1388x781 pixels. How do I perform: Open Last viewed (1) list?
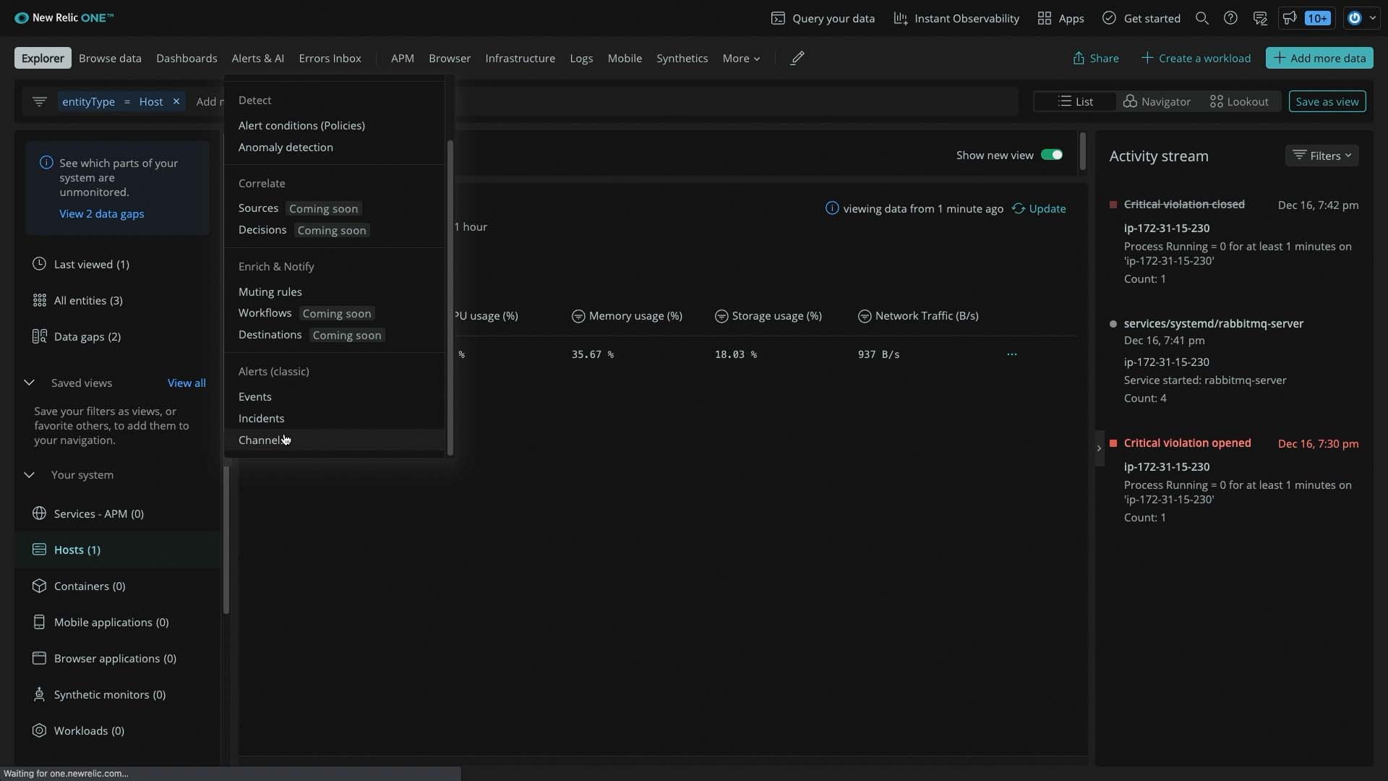91,264
